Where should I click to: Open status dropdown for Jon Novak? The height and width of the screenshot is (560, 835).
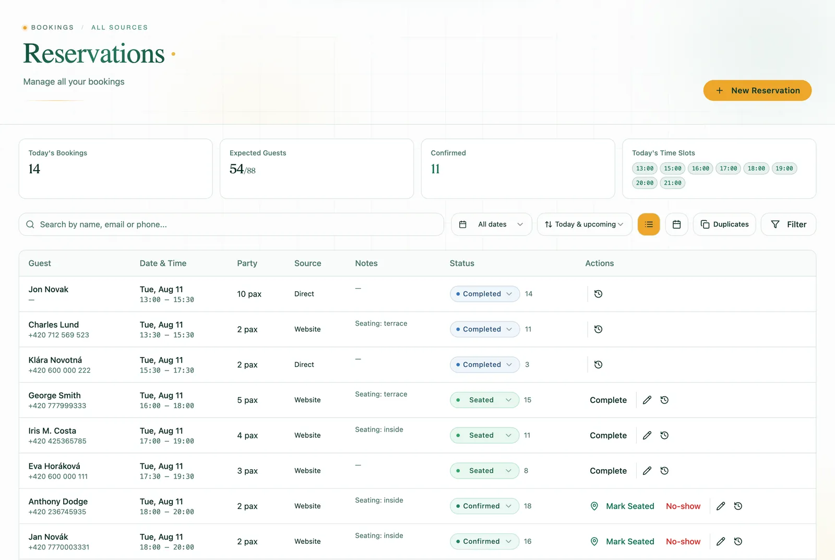point(485,294)
